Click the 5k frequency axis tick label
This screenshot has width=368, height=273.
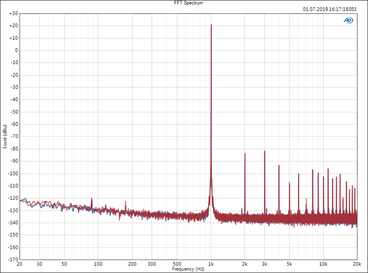[289, 264]
